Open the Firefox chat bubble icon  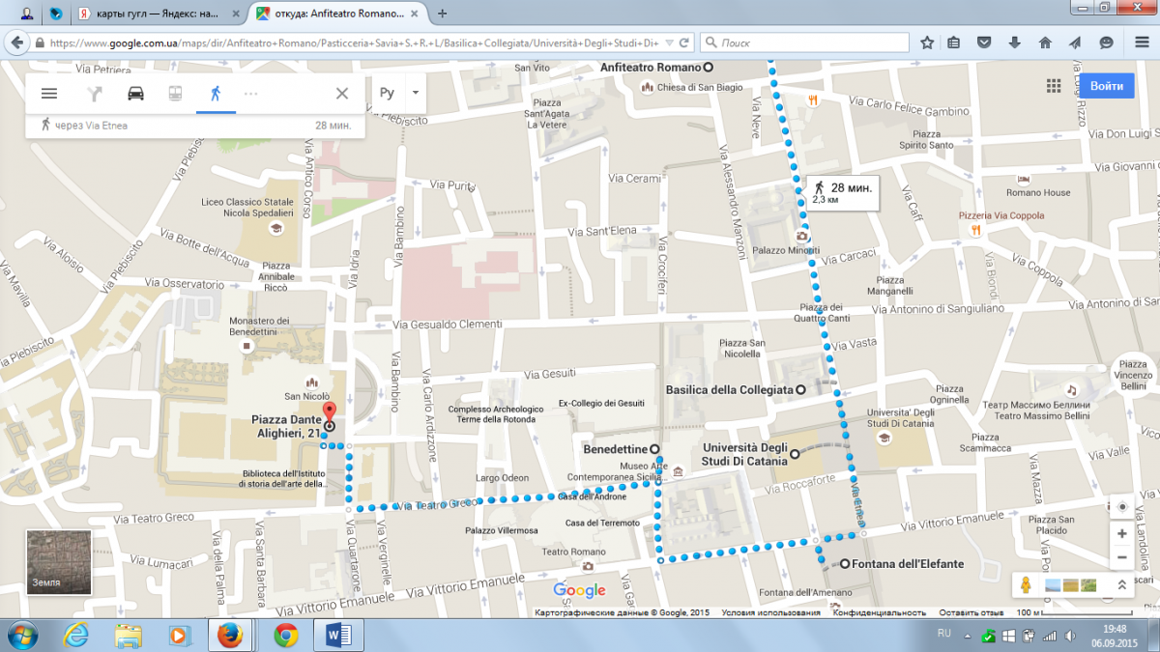click(x=1106, y=43)
